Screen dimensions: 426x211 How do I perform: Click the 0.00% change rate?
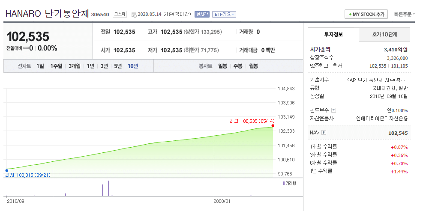pos(47,48)
